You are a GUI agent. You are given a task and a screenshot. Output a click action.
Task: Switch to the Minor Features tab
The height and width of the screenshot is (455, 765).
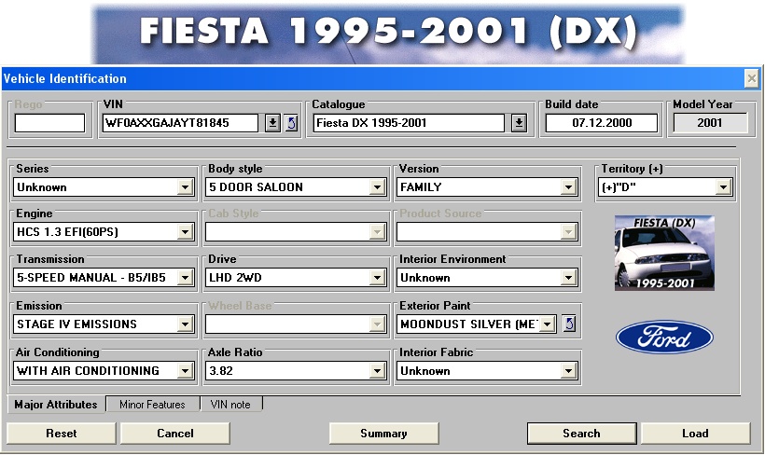point(152,405)
